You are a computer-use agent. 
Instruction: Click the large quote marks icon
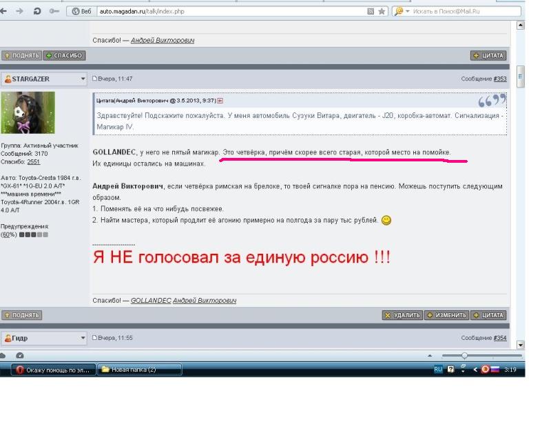pyautogui.click(x=492, y=101)
